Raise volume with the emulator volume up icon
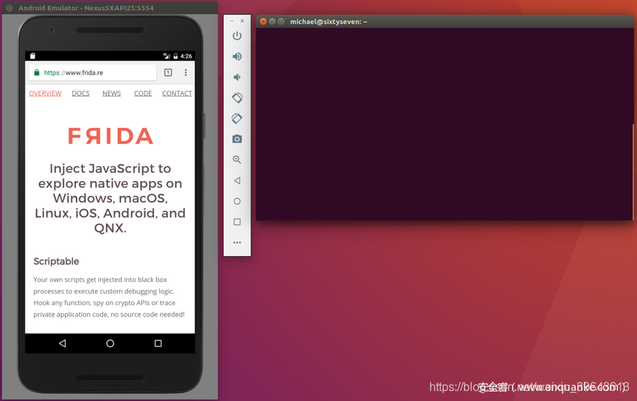This screenshot has width=637, height=401. [x=237, y=57]
